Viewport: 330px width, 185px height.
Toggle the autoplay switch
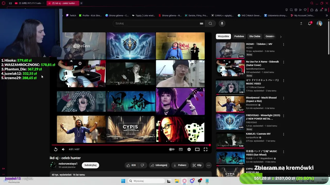point(172,149)
